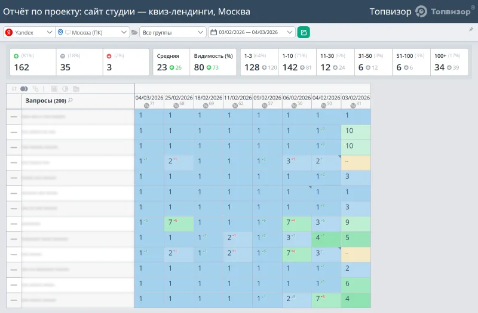Click the 1-3 positions card showing 128
The image size is (478, 313).
pos(259,62)
